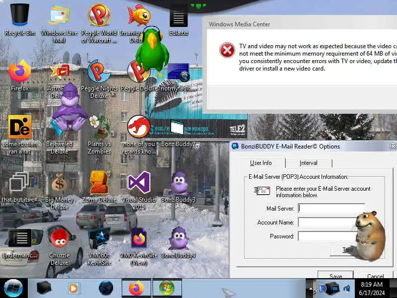Open the Eula.txt file icon
397x298 pixels.
tap(179, 21)
